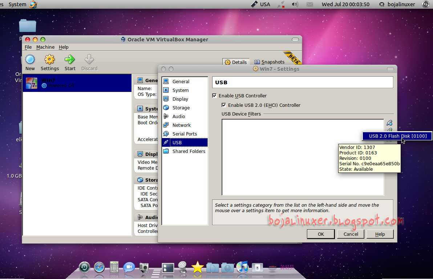Open the File menu in VirtualBox Manager
Screen dimensions: 433x279
pos(28,47)
